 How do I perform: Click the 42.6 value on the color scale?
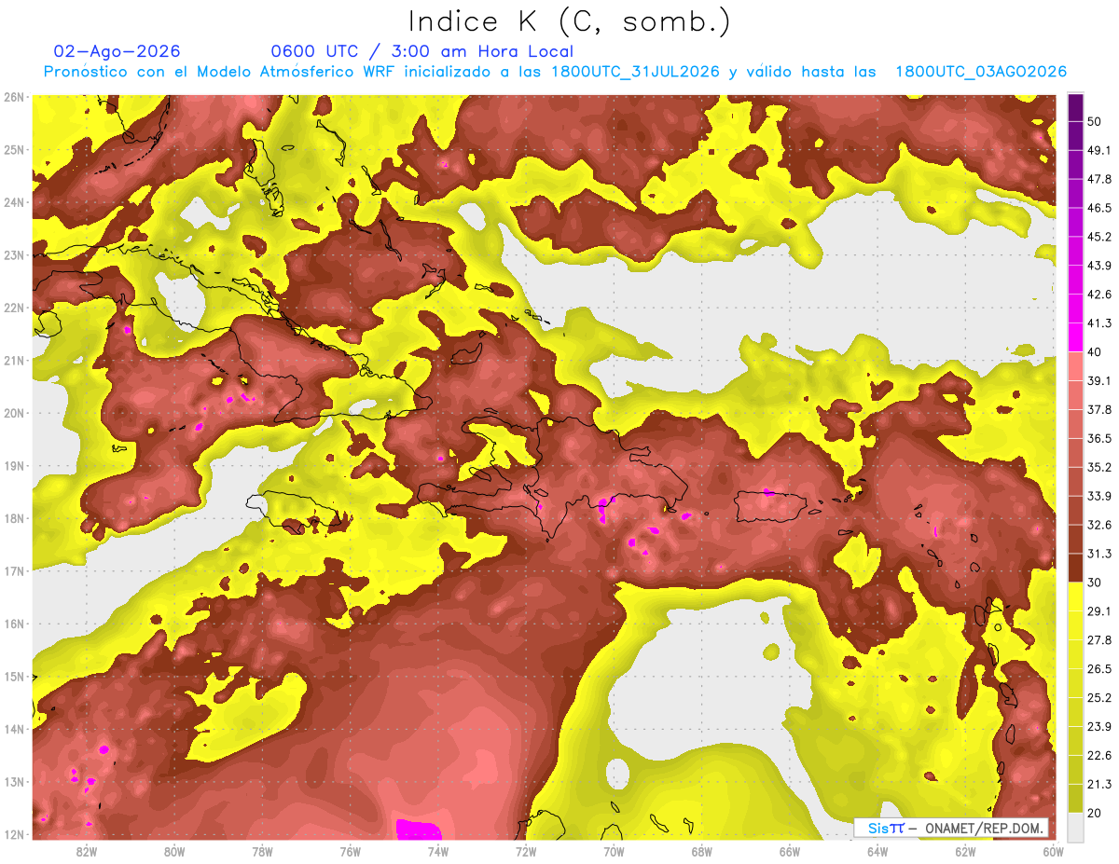(x=1098, y=295)
